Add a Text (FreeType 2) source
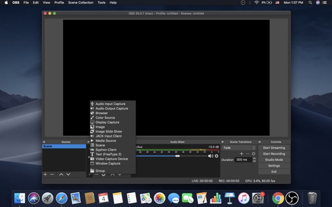 pyautogui.click(x=113, y=154)
